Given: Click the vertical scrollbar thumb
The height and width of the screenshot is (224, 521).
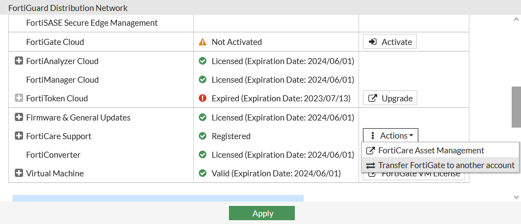Looking at the screenshot, I should tap(516, 106).
